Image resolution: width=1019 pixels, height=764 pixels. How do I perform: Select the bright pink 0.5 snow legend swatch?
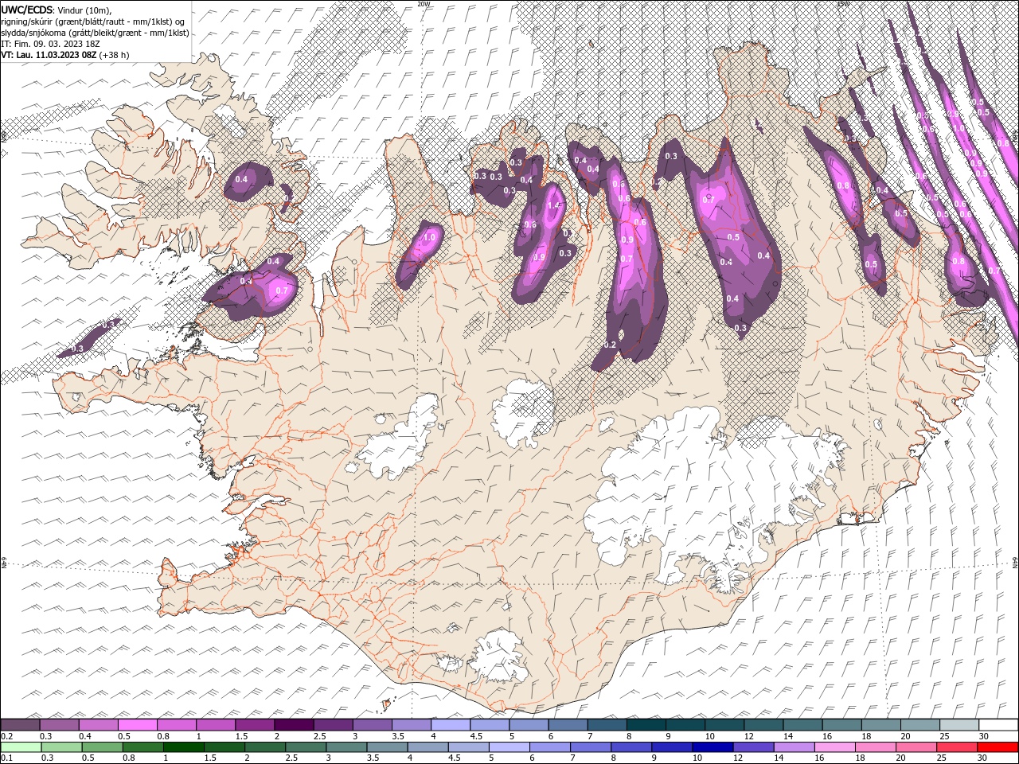click(137, 725)
